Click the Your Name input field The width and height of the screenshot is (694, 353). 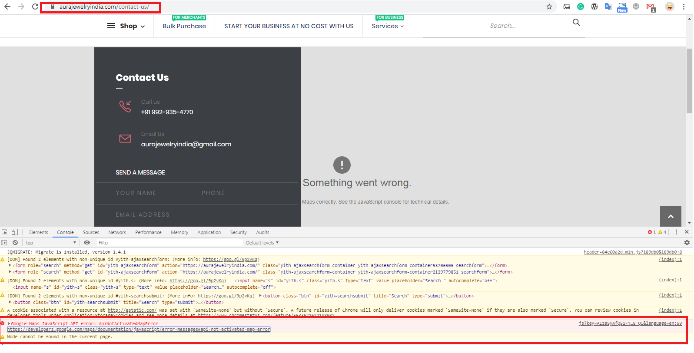(x=146, y=193)
